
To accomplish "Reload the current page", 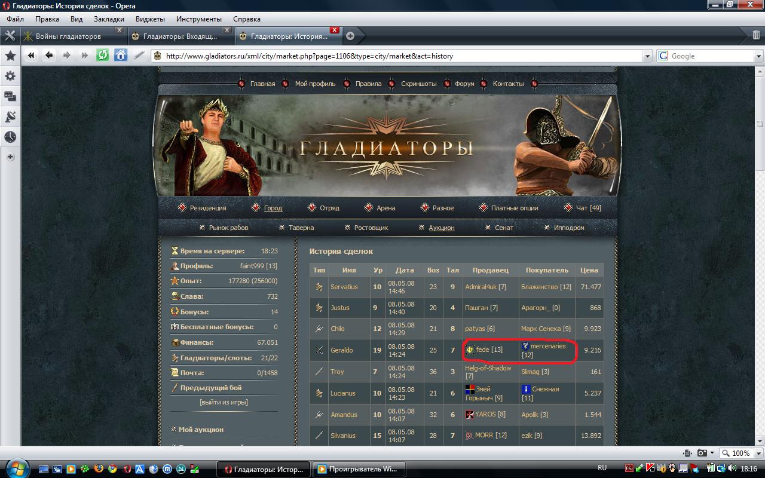I will tap(103, 56).
